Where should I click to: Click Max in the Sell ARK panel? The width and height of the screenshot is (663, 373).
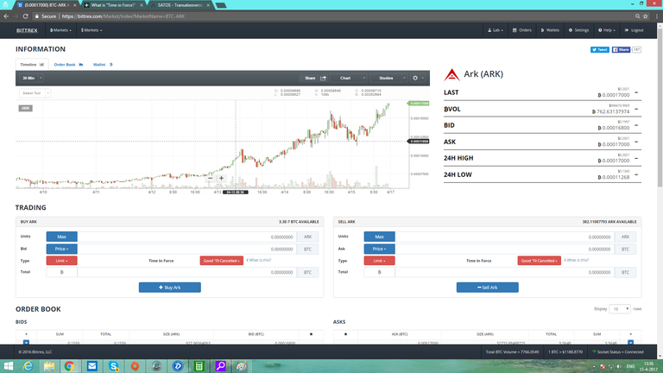pos(379,237)
